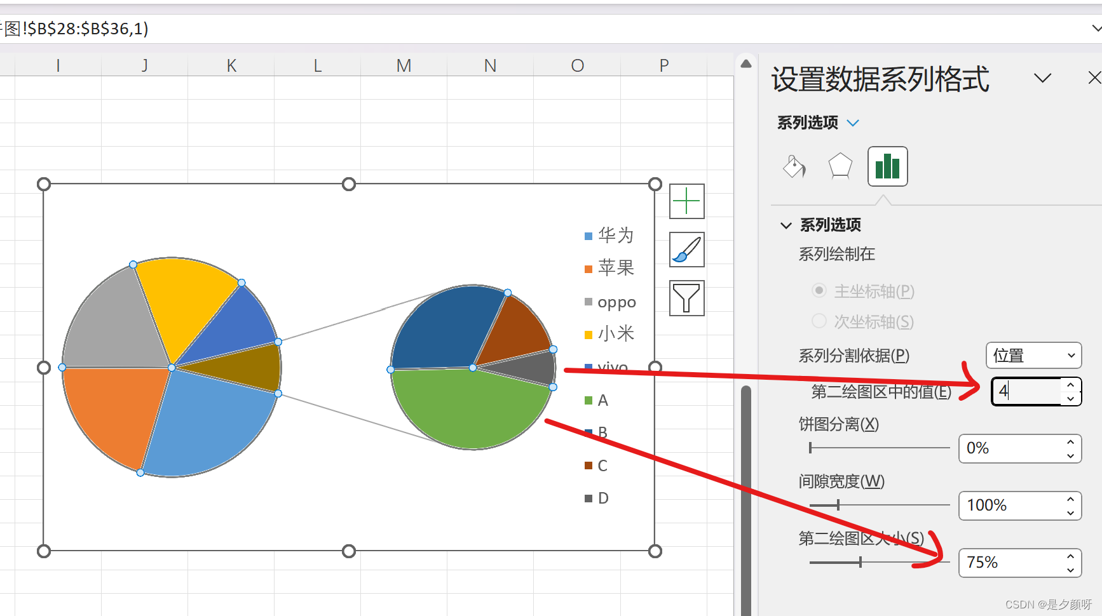Select the 次坐标轴(S) radio button
Screen dimensions: 1102x616
pyautogui.click(x=819, y=321)
